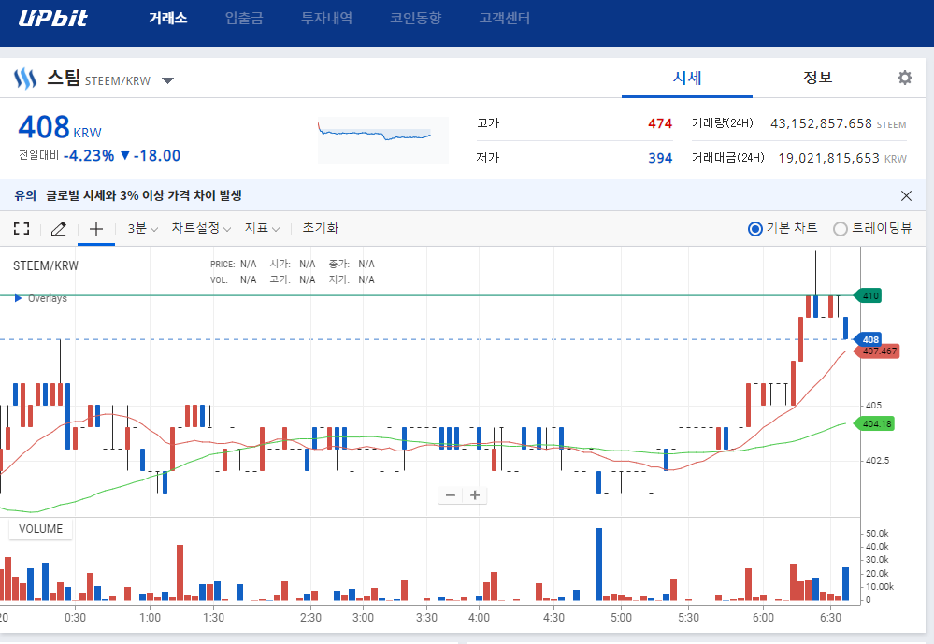934x644 pixels.
Task: Click the UPbit logo
Action: [x=53, y=18]
